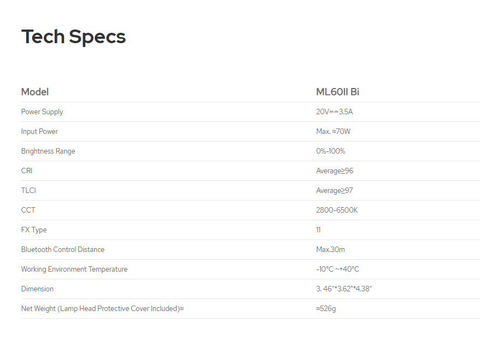Click the Model column header
This screenshot has height=340, width=480.
point(35,92)
